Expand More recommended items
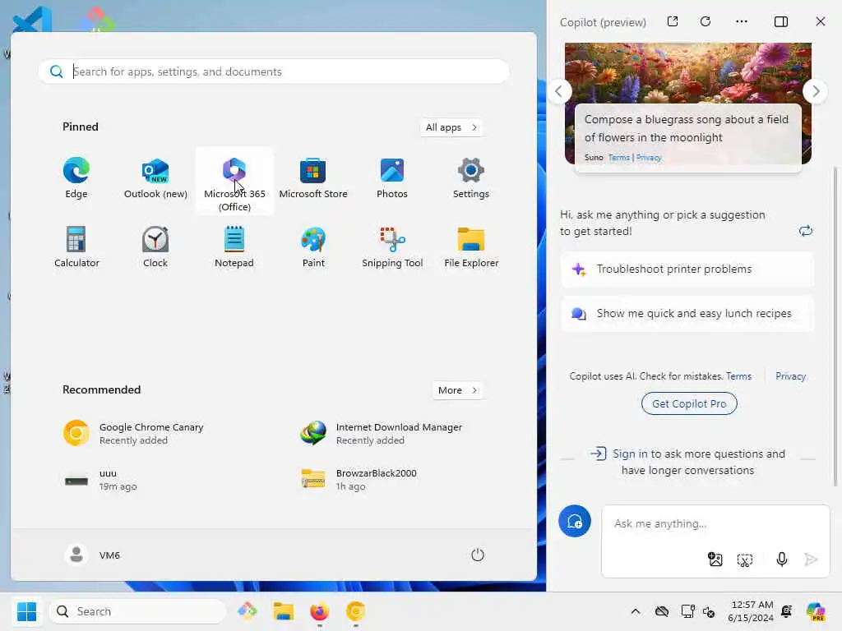Viewport: 842px width, 631px height. pos(457,390)
